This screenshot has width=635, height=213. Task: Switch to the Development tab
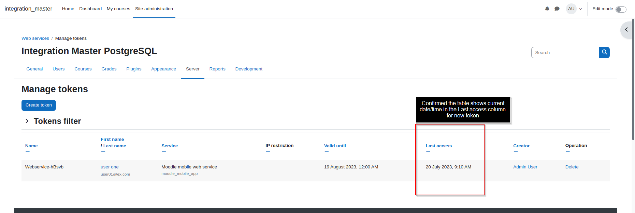(x=249, y=69)
